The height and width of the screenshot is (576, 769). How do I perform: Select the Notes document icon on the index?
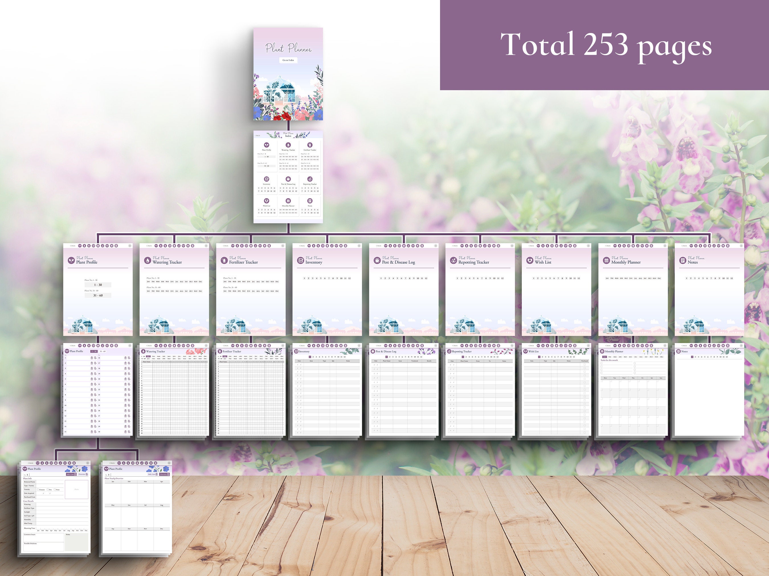point(310,201)
